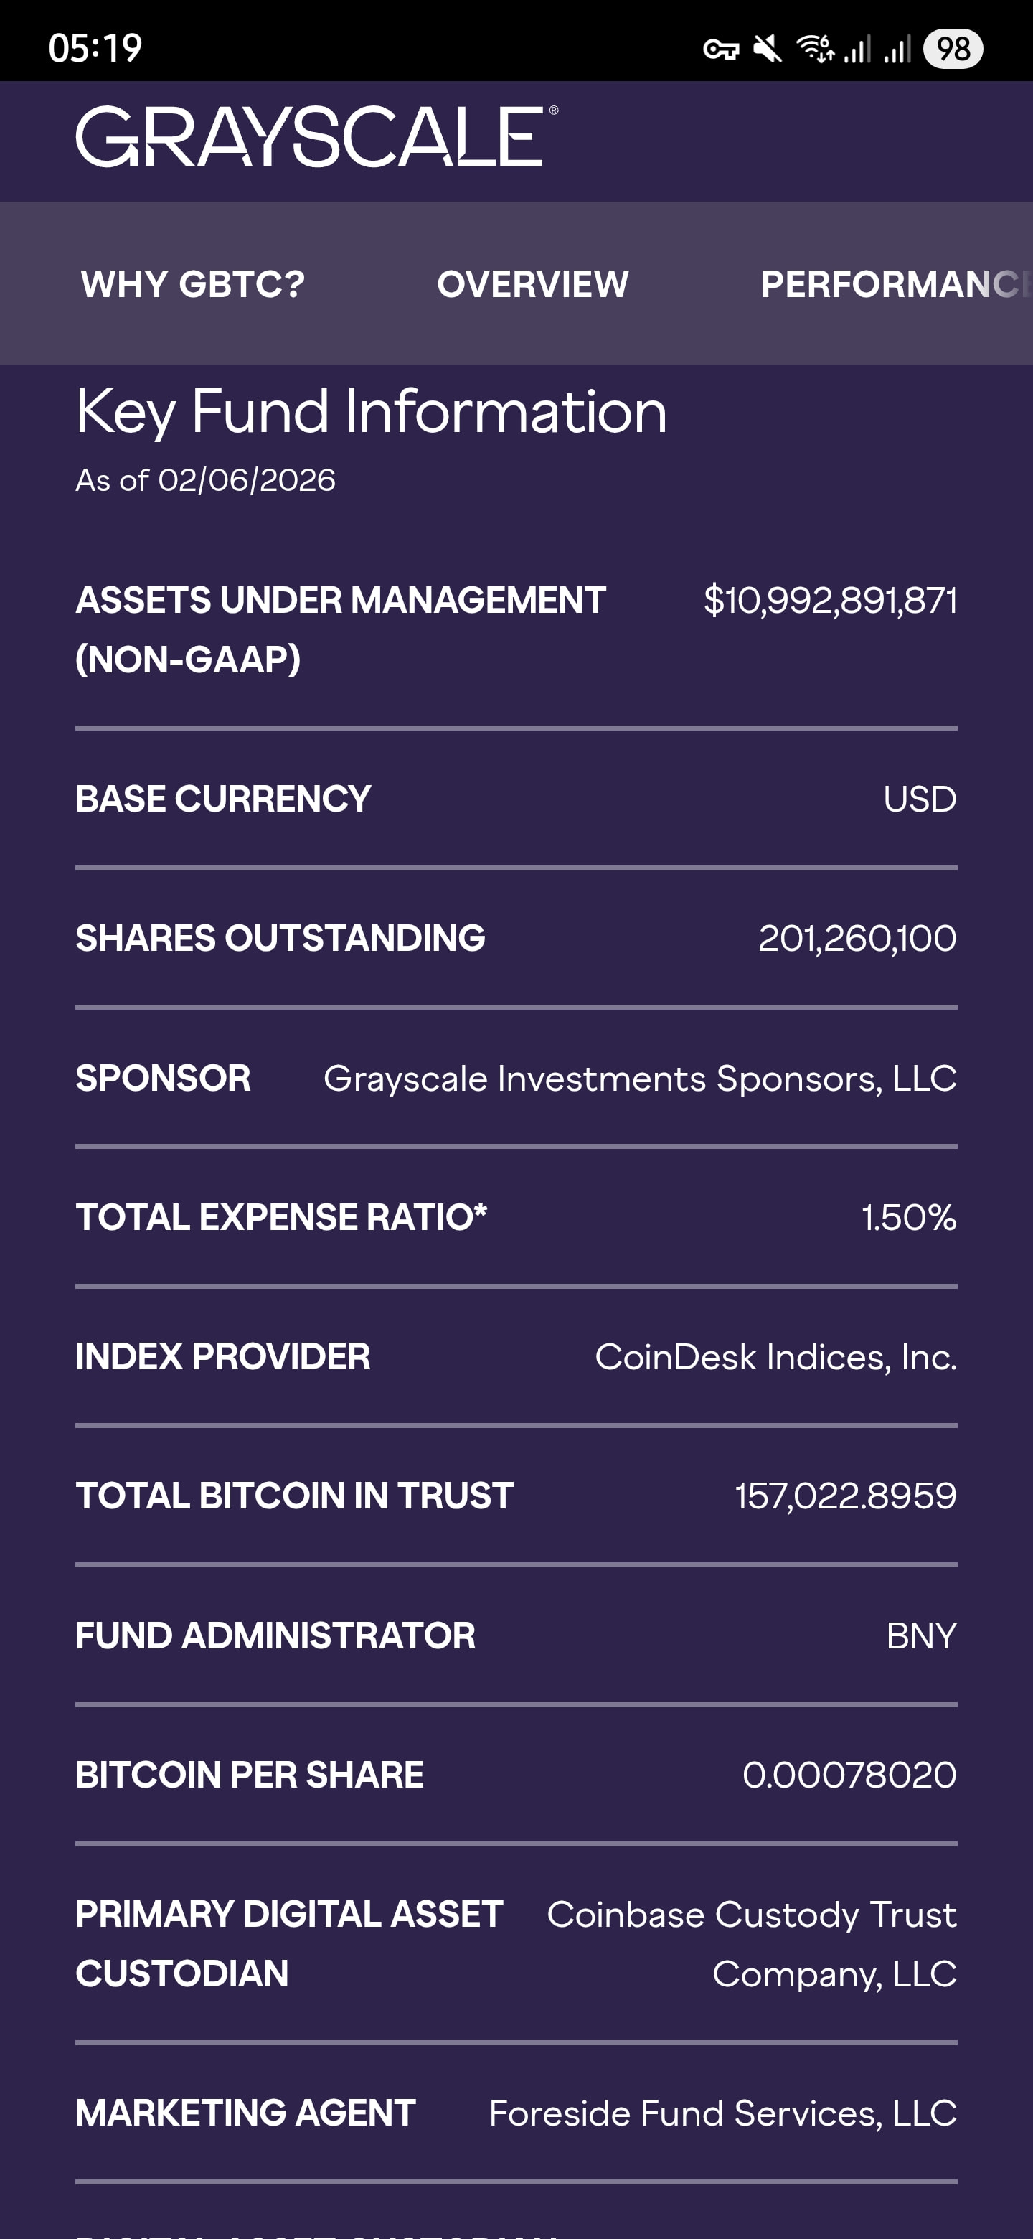Select the Shares Outstanding row label
1033x2239 pixels.
(x=280, y=939)
